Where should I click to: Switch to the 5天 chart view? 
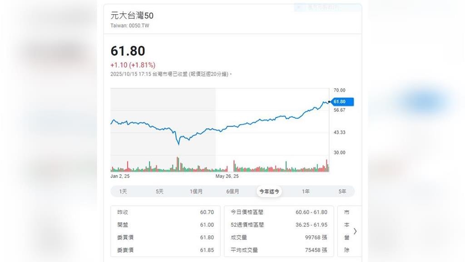pyautogui.click(x=159, y=191)
